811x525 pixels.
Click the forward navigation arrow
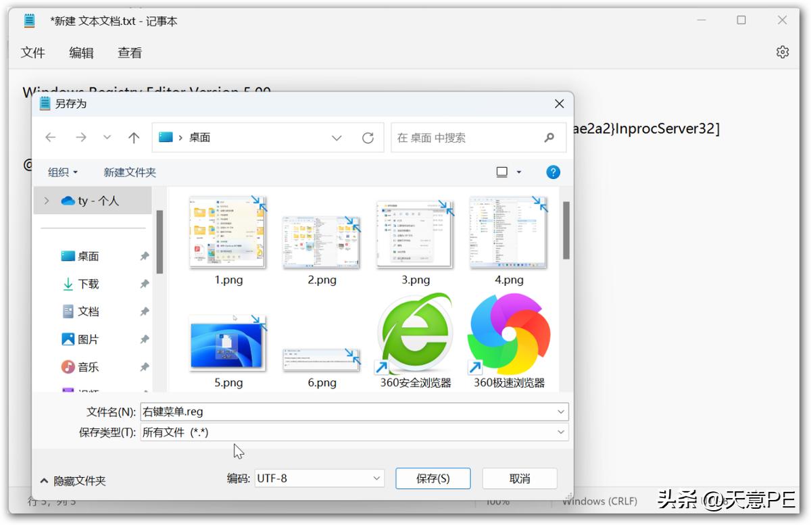81,137
